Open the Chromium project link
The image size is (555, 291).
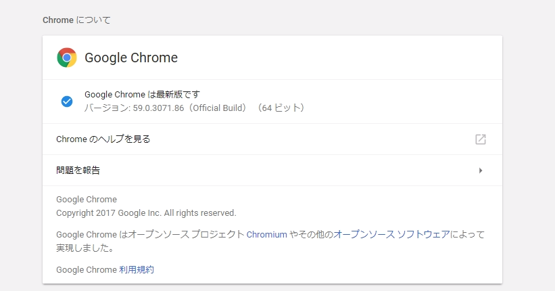tap(266, 235)
